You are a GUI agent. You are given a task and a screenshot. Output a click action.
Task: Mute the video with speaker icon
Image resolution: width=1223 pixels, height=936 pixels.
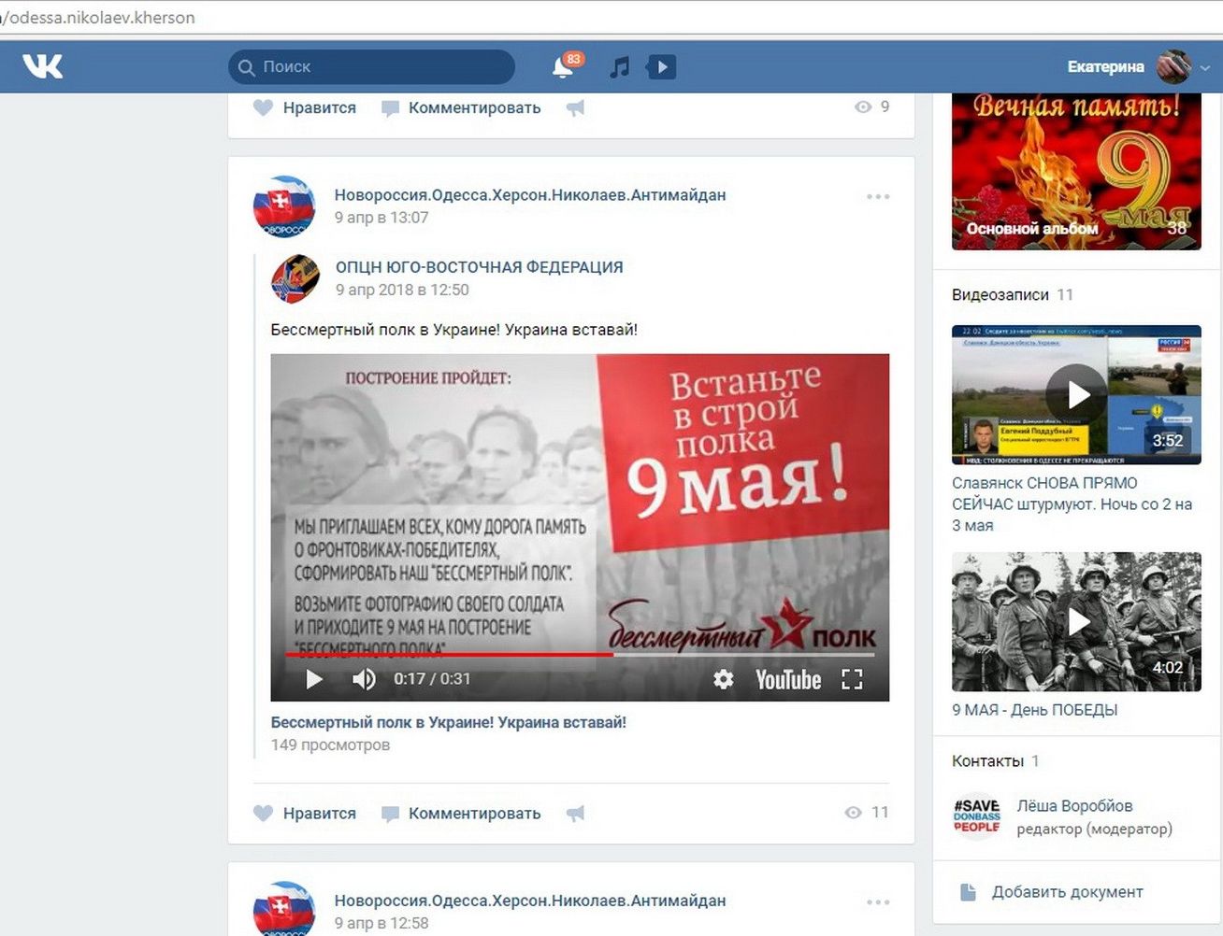click(364, 679)
